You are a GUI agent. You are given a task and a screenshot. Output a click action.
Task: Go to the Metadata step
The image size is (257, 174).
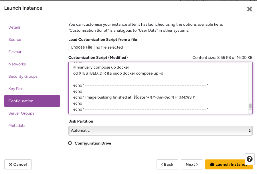coord(17,125)
